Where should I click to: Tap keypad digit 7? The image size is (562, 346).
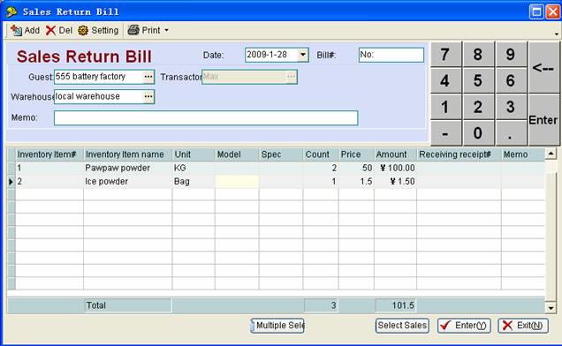(445, 55)
